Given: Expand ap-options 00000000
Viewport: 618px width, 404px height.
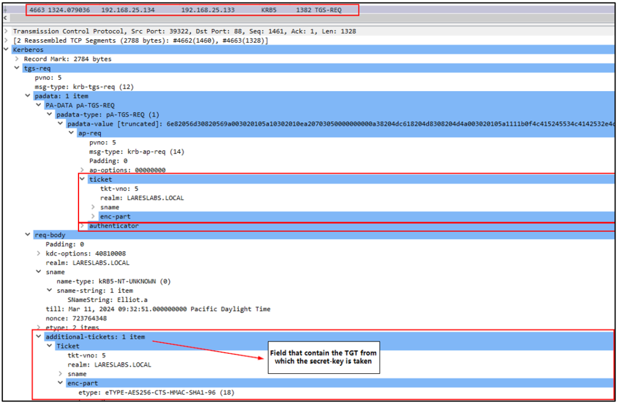Looking at the screenshot, I should tap(82, 170).
